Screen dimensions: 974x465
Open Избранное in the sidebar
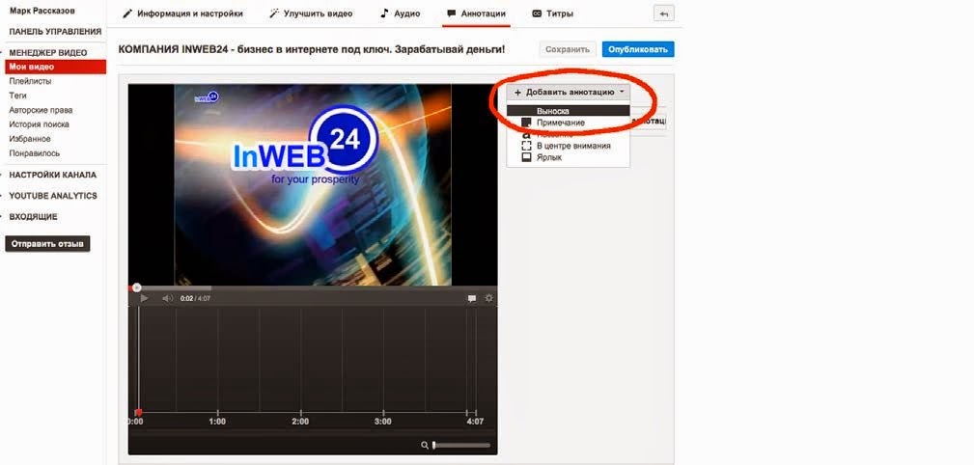(30, 139)
